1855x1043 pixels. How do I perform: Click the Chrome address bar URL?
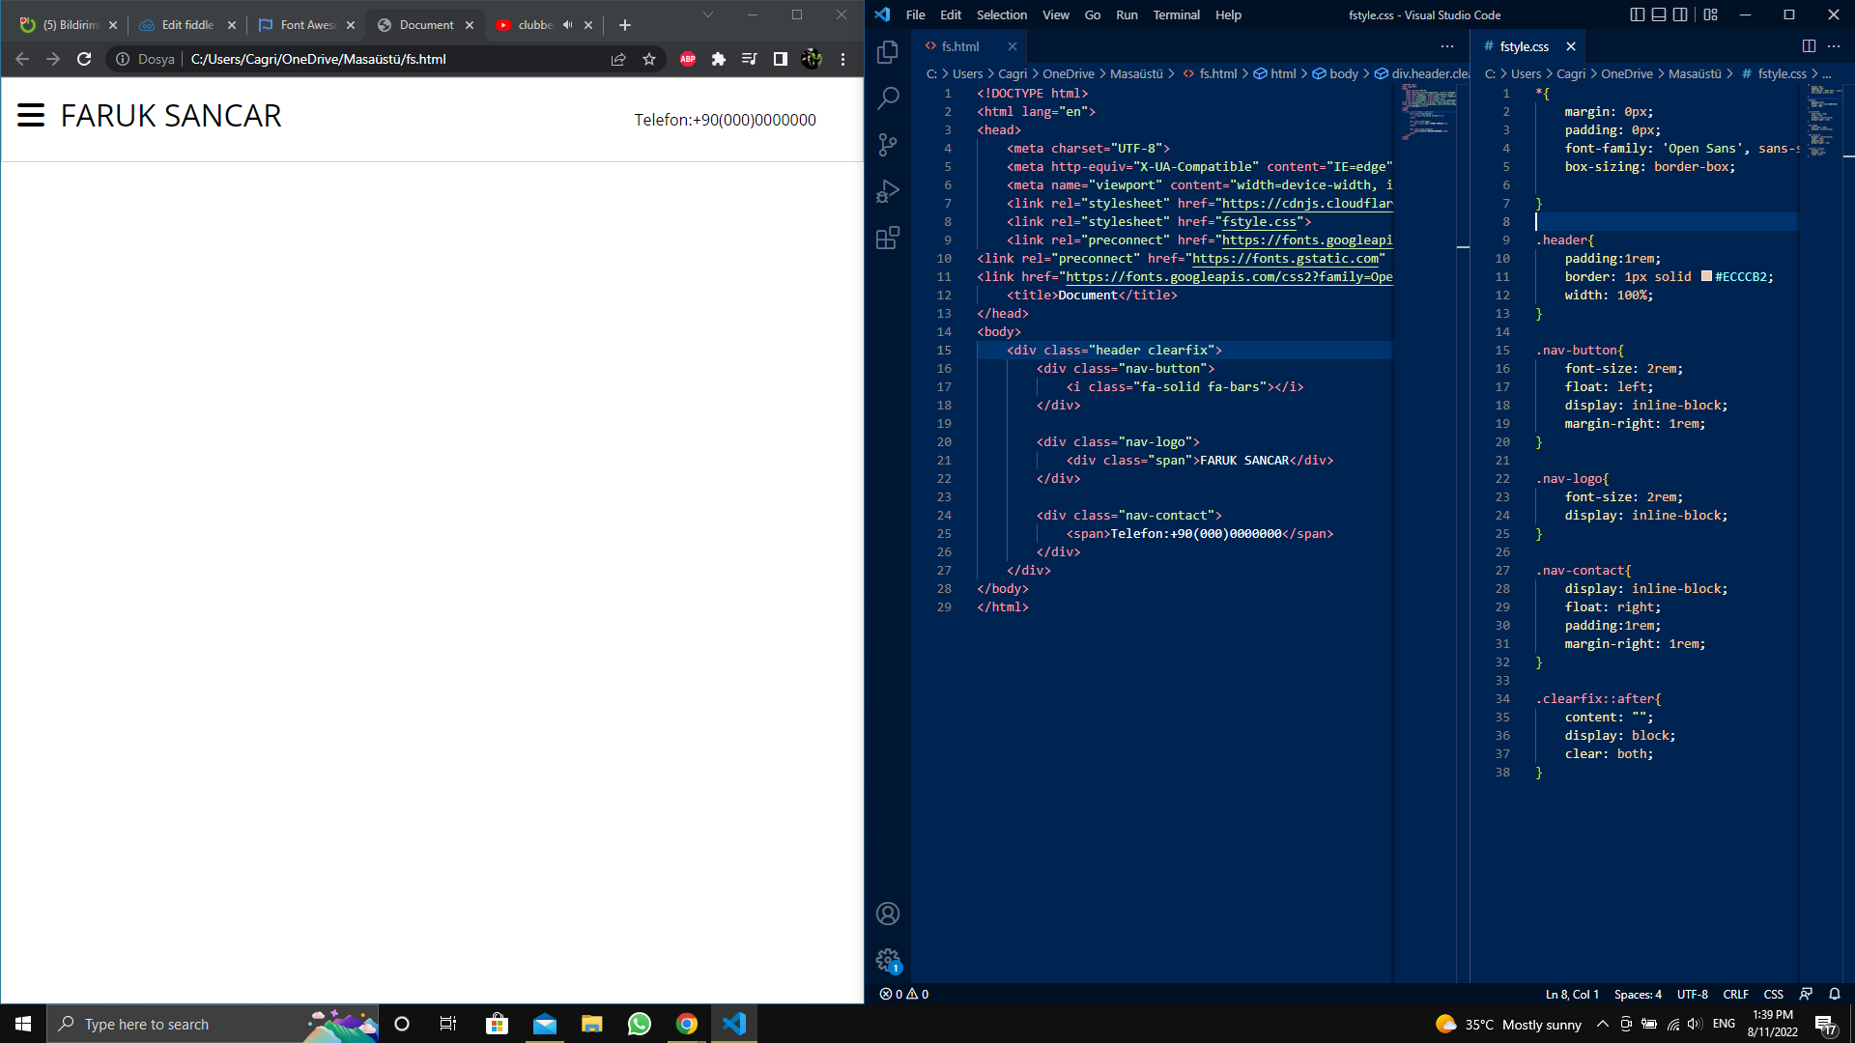[x=319, y=59]
